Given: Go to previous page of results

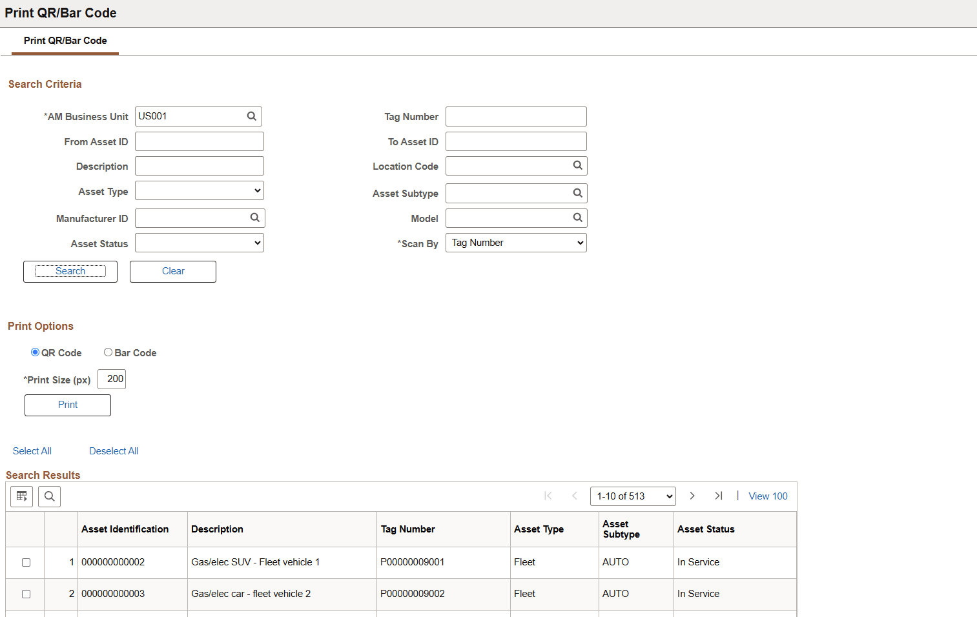Looking at the screenshot, I should tap(574, 496).
